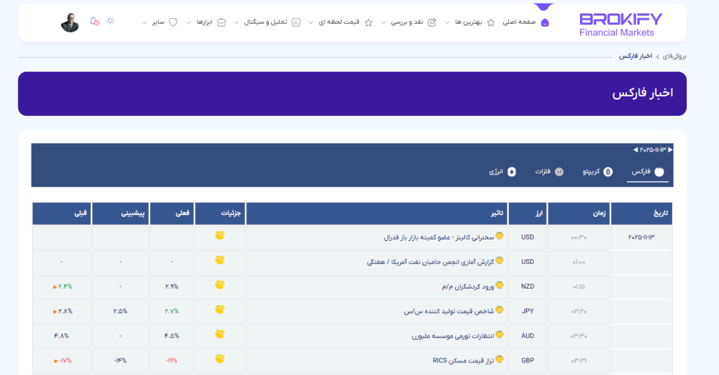Open the تحلیل و سیگنال menu item
Image resolution: width=719 pixels, height=375 pixels.
click(265, 22)
